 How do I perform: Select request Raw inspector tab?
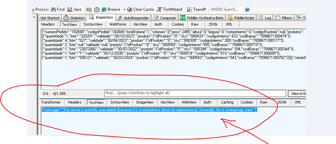[195, 24]
